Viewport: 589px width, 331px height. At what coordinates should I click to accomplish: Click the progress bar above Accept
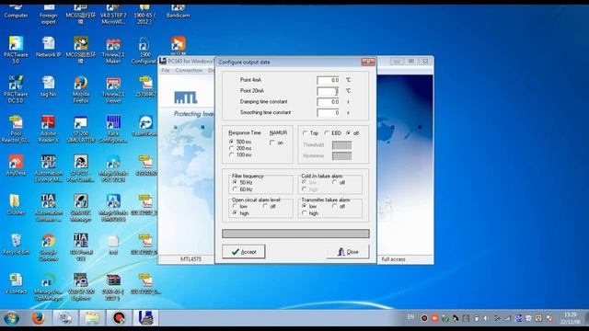pos(295,234)
